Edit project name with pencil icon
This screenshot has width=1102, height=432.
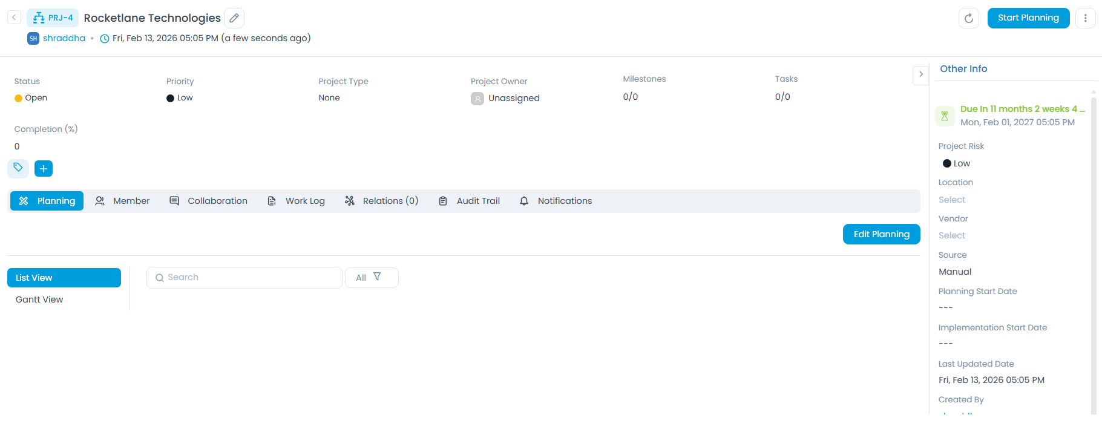pos(234,18)
